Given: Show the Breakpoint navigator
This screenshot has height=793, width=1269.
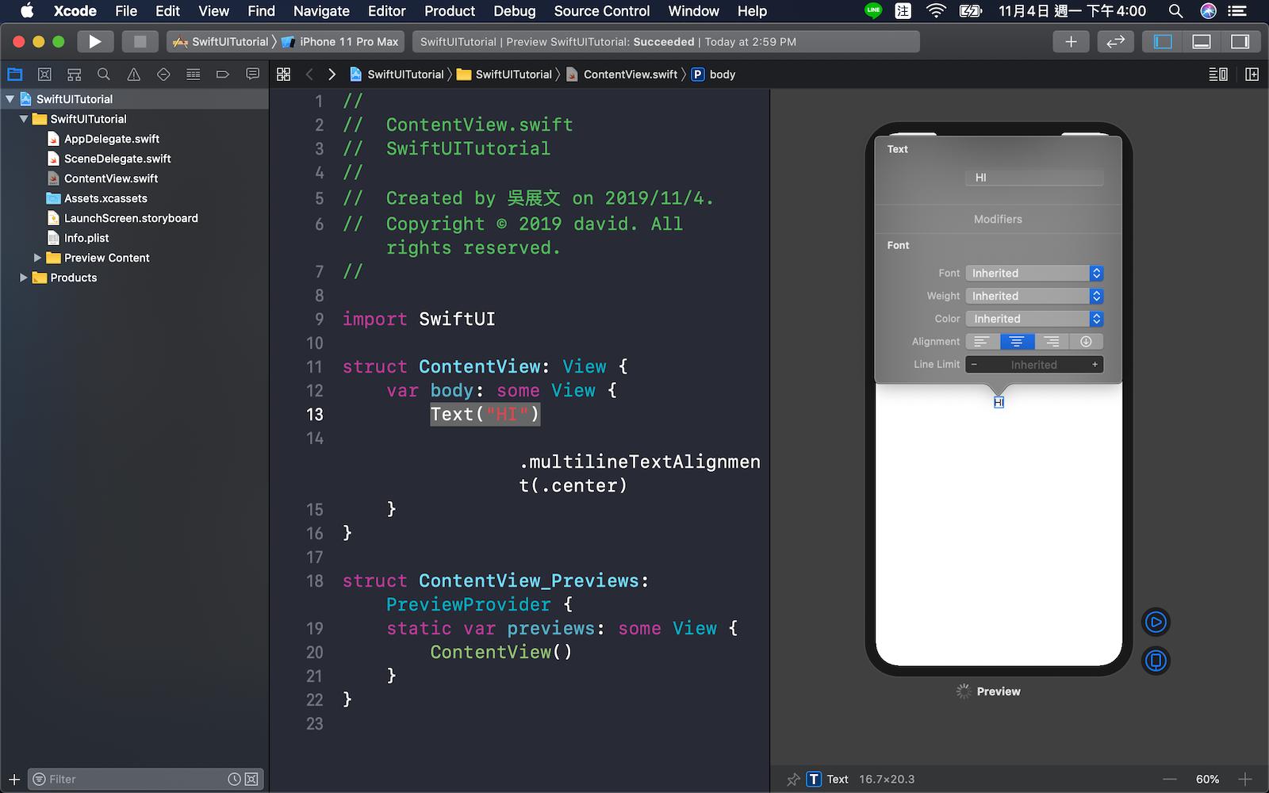Looking at the screenshot, I should pos(223,75).
